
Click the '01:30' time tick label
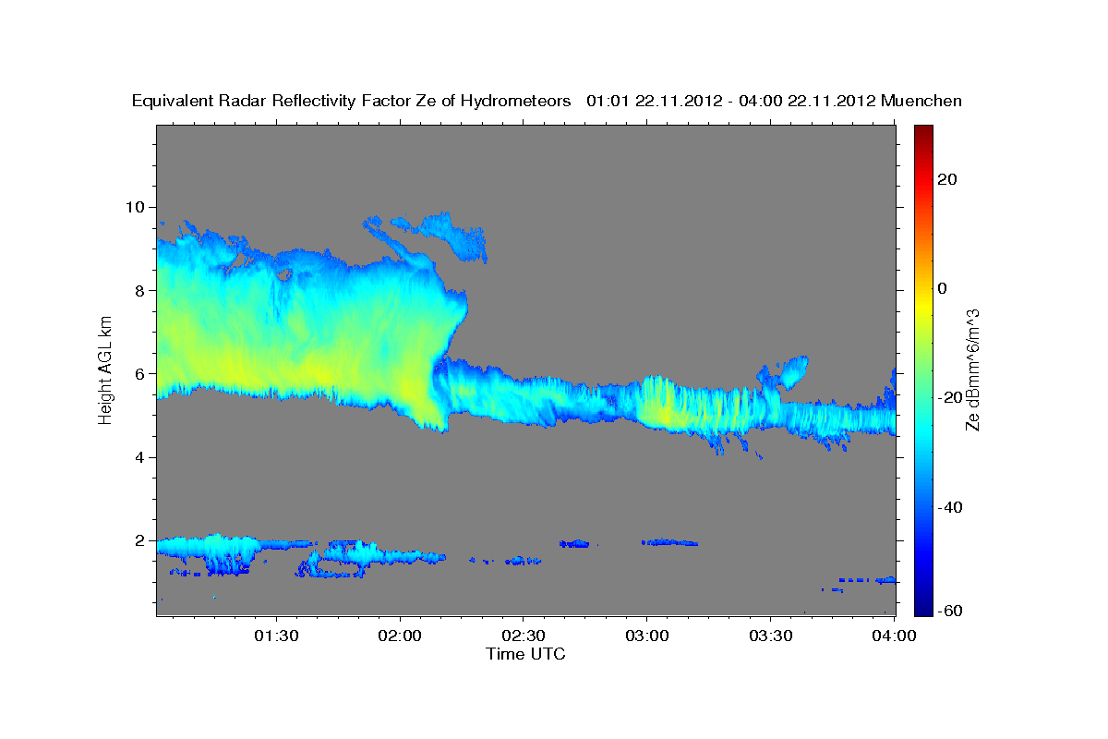click(x=277, y=636)
